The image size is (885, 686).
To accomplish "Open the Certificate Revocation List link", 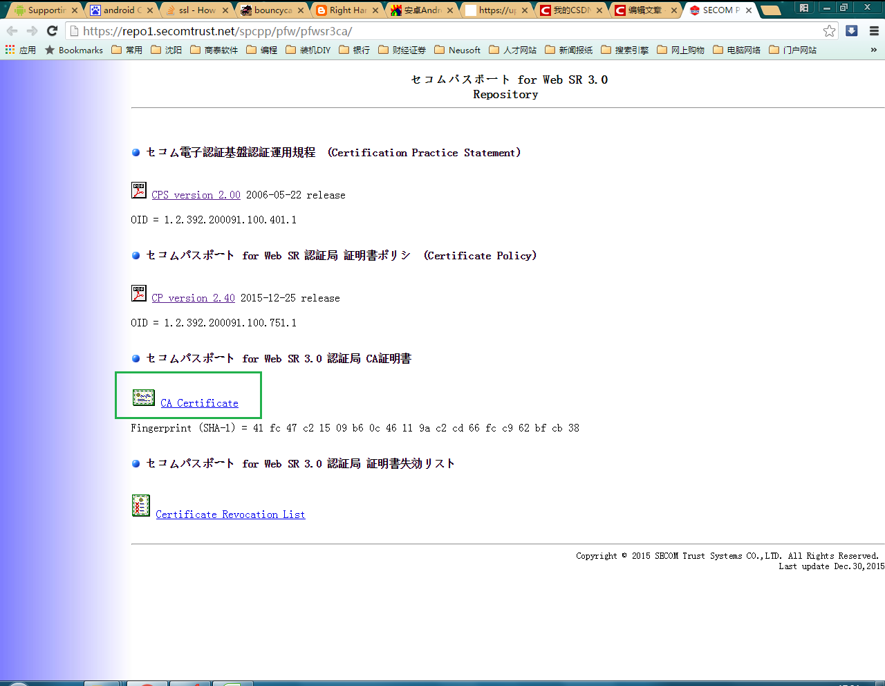I will coord(230,514).
